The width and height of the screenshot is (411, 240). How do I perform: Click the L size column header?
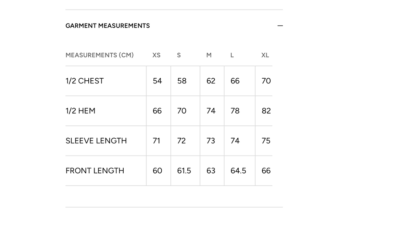pos(232,55)
